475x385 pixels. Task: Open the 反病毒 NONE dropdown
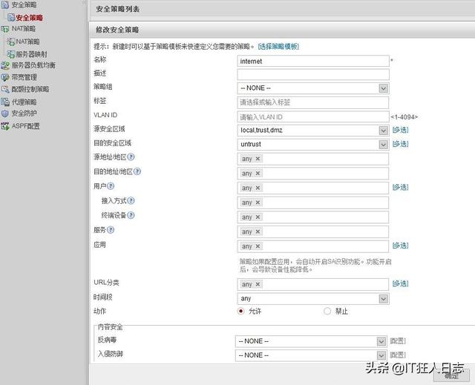click(311, 341)
